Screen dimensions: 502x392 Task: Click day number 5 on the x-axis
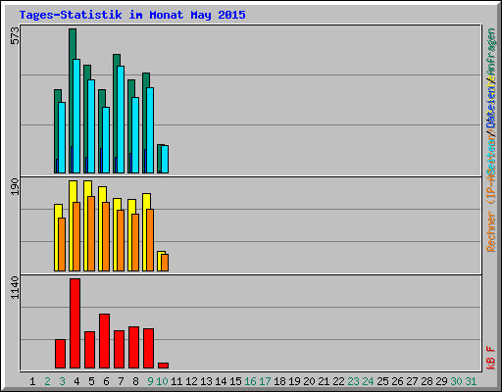[91, 381]
